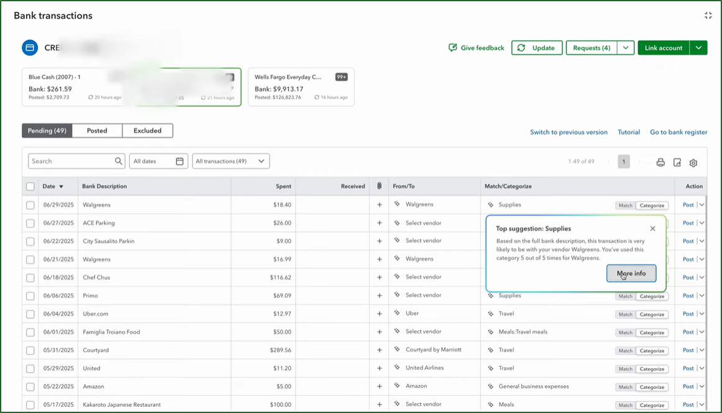
Task: Expand Post options arrow for Uber.com row
Action: point(701,314)
